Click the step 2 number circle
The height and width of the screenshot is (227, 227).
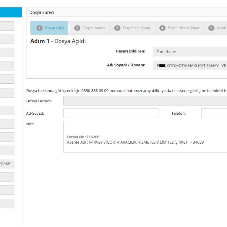pos(77,28)
